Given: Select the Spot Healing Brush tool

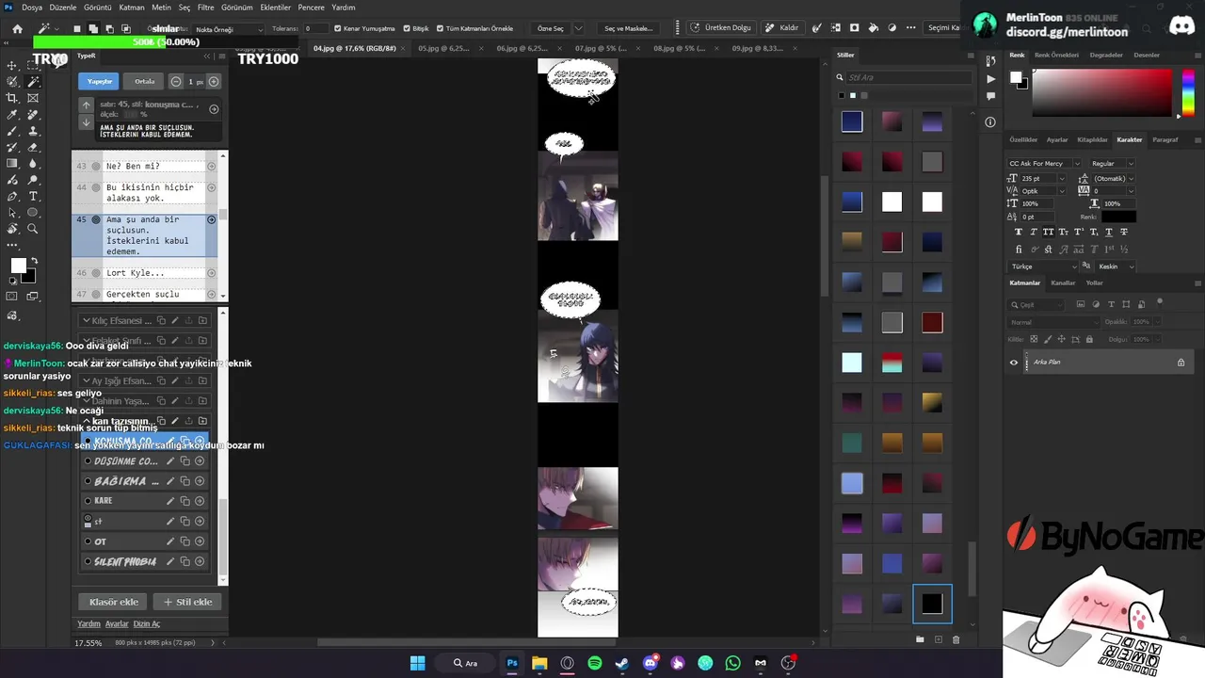Looking at the screenshot, I should pos(33,114).
